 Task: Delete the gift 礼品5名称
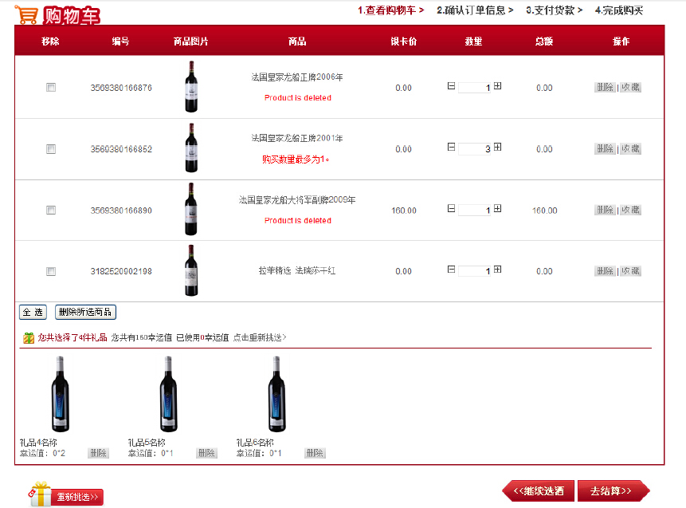tap(206, 453)
